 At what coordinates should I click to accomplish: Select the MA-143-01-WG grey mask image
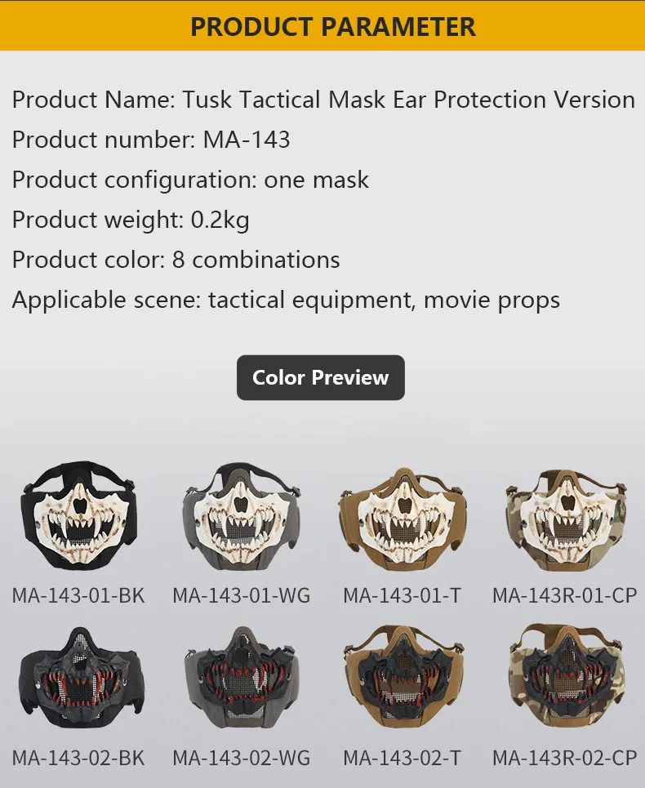coord(242,516)
